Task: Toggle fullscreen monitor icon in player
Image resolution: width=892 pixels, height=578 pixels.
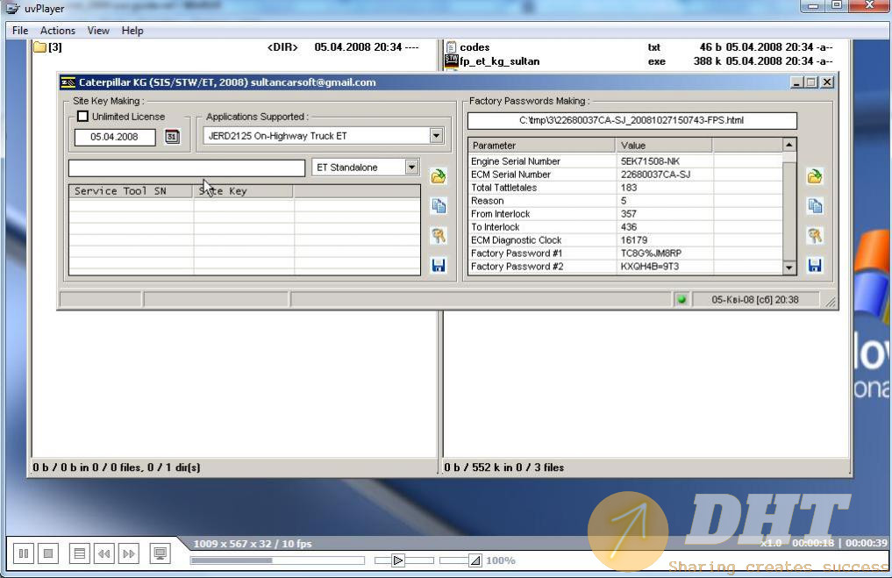Action: [x=160, y=553]
